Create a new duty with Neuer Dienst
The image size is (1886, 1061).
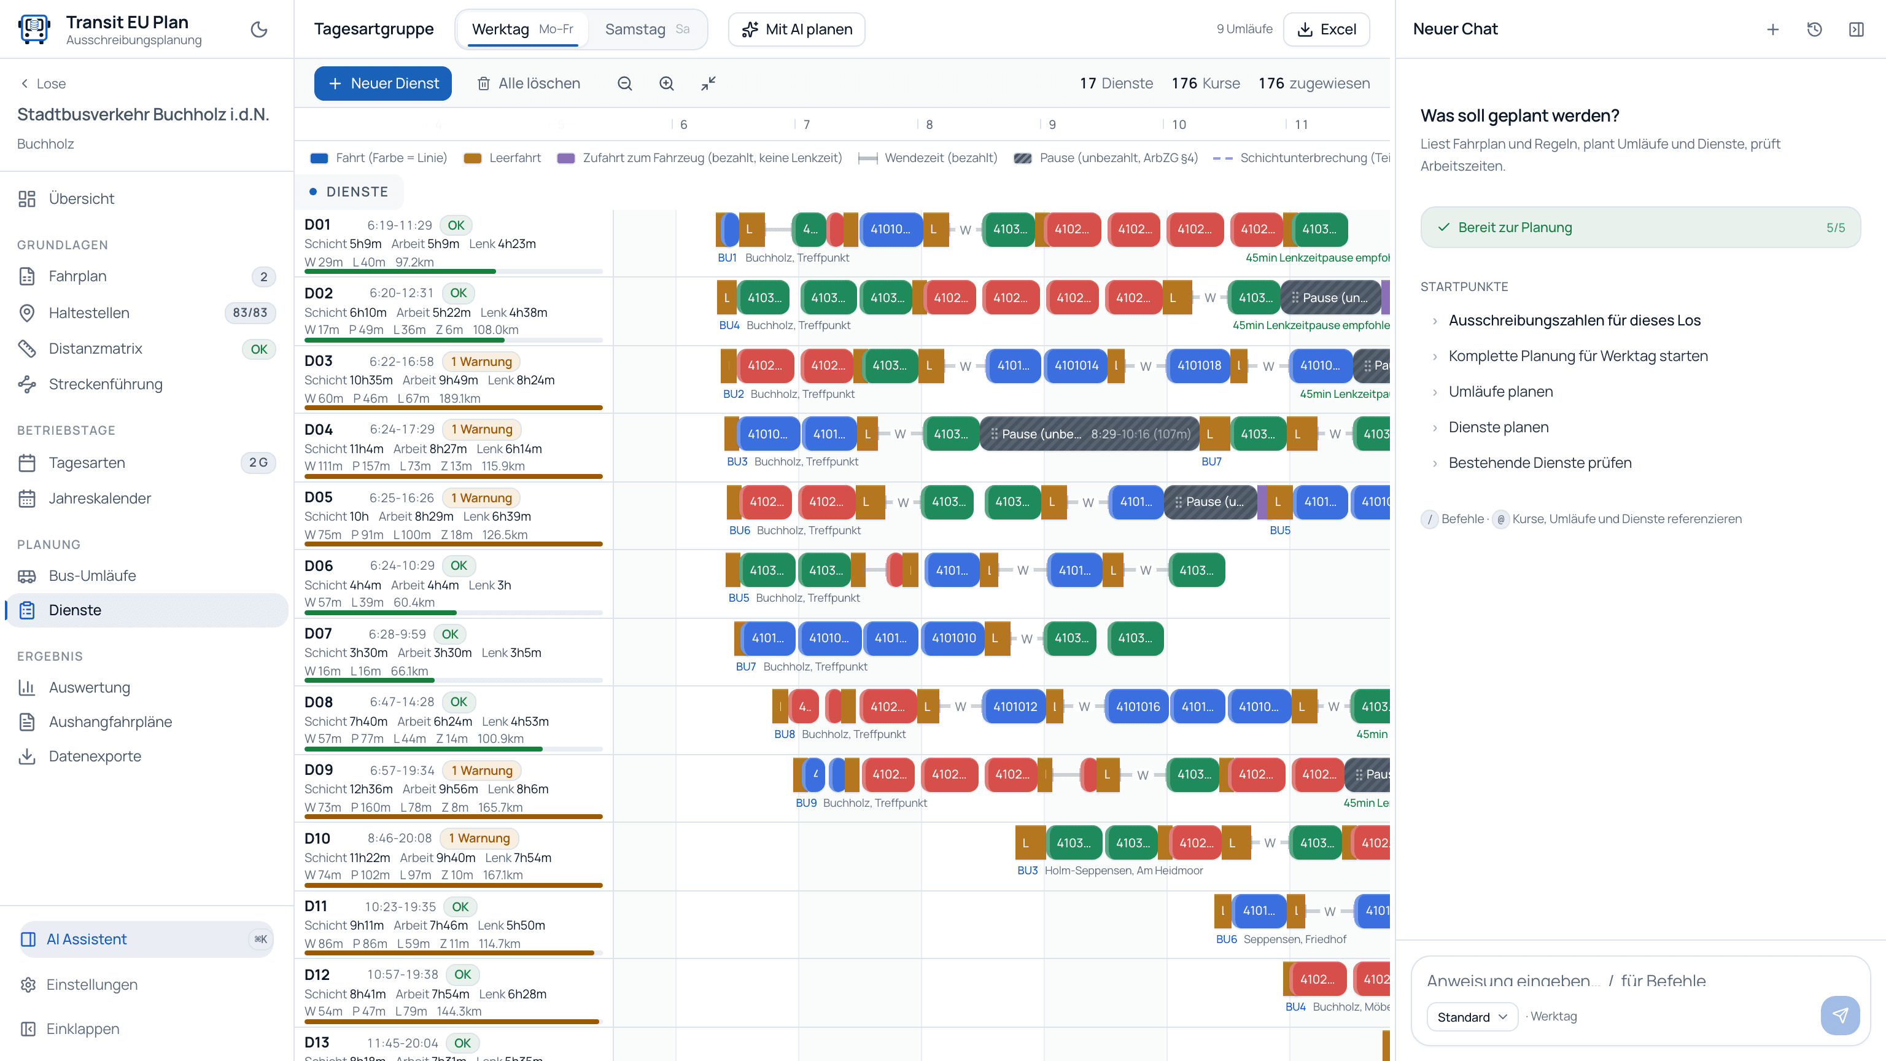(383, 84)
